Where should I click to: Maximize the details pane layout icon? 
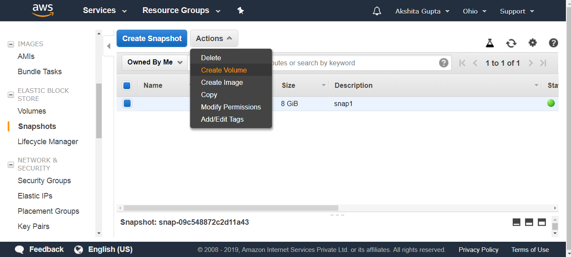[542, 222]
